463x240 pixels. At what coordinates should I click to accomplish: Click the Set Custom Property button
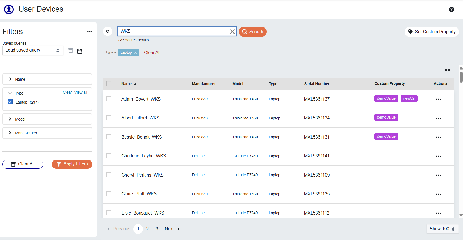coord(432,32)
